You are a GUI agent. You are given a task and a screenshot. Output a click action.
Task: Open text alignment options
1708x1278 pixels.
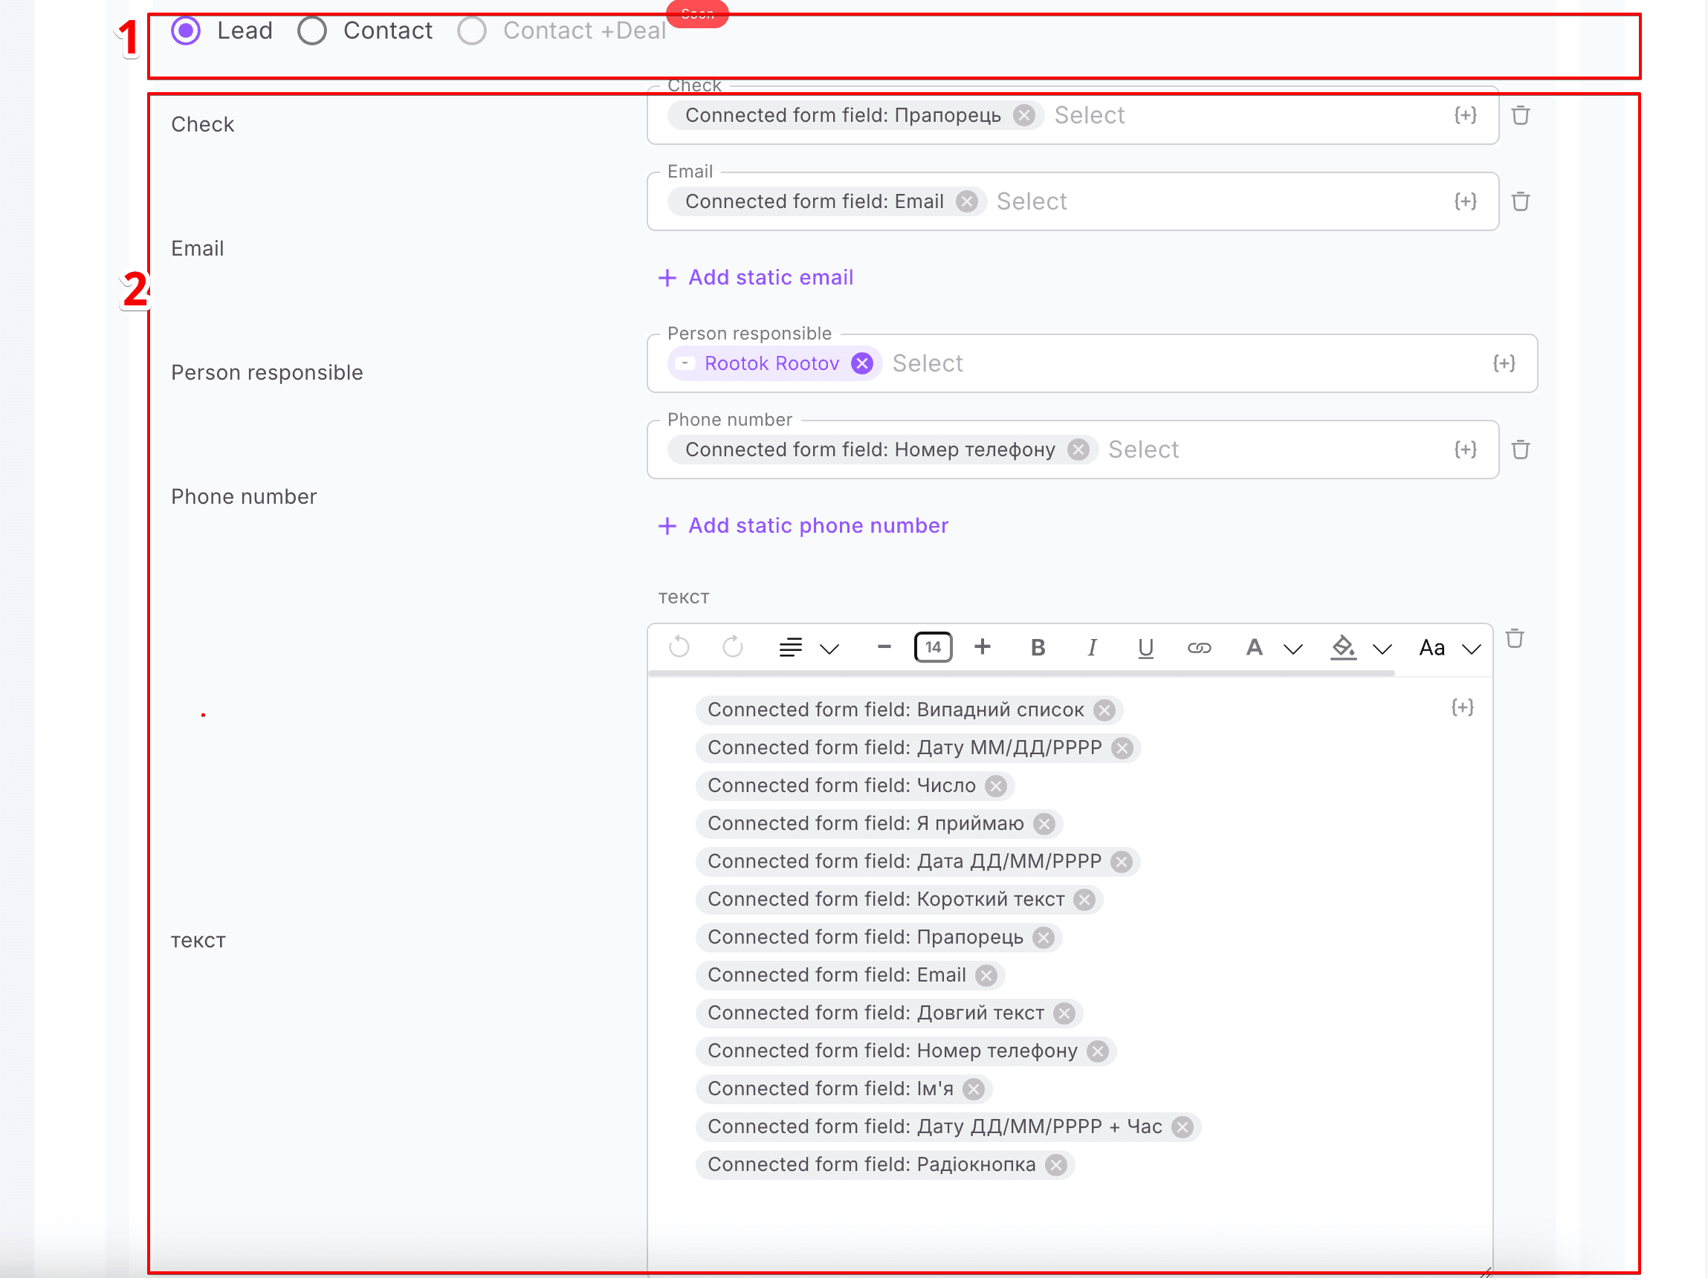coord(808,647)
